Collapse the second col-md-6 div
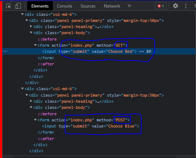 click(x=22, y=88)
